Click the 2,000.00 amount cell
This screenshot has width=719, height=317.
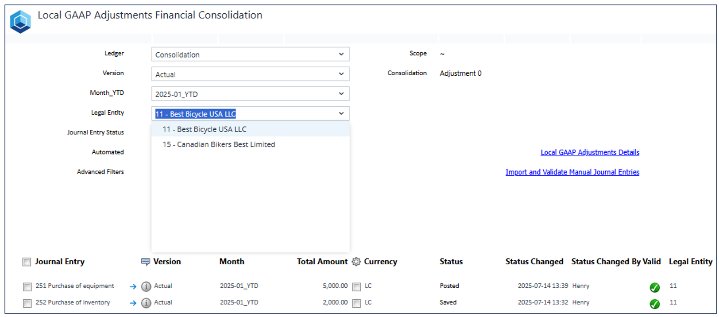pos(335,302)
